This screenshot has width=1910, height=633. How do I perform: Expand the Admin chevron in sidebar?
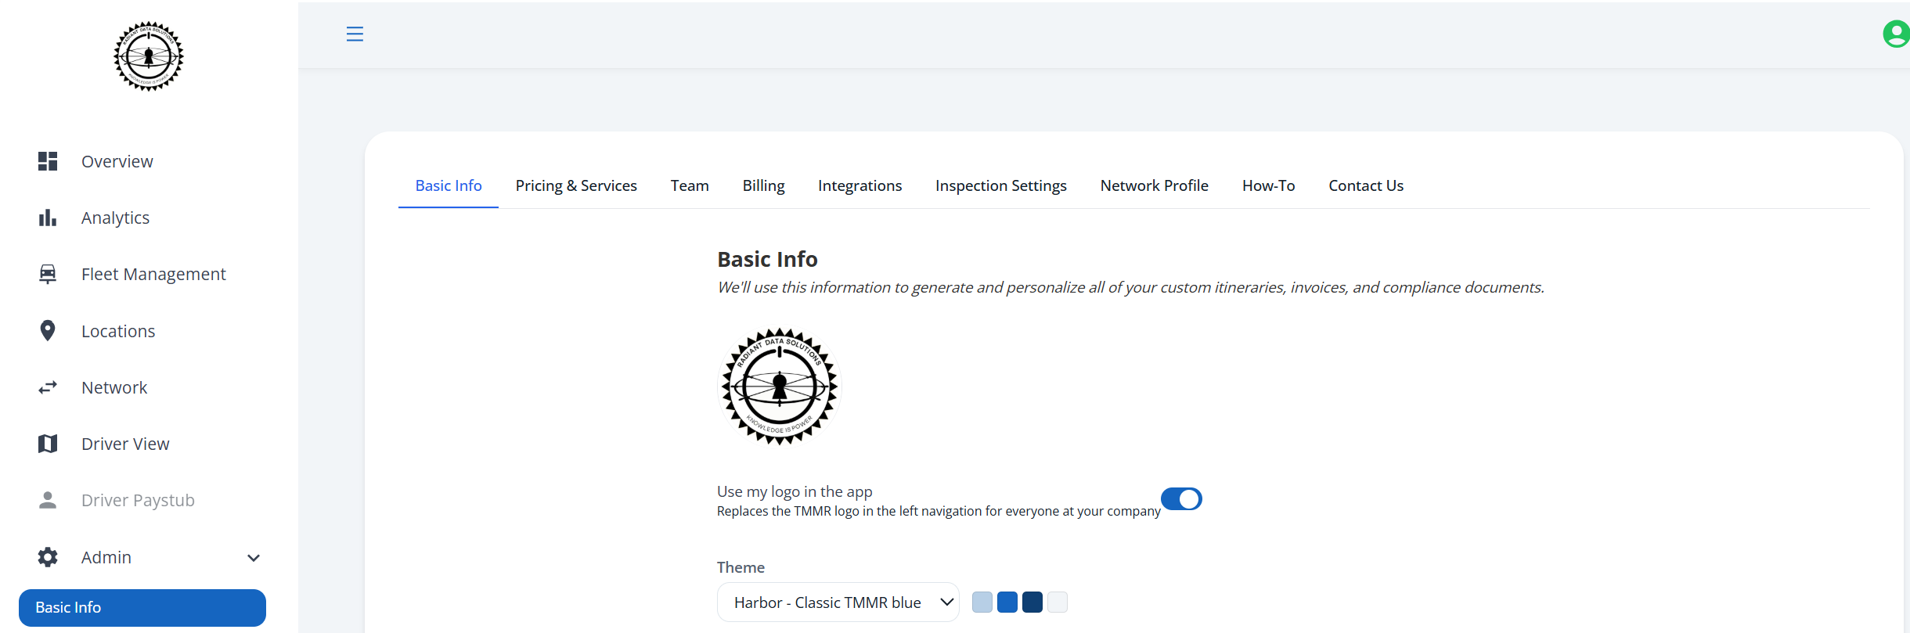[254, 558]
